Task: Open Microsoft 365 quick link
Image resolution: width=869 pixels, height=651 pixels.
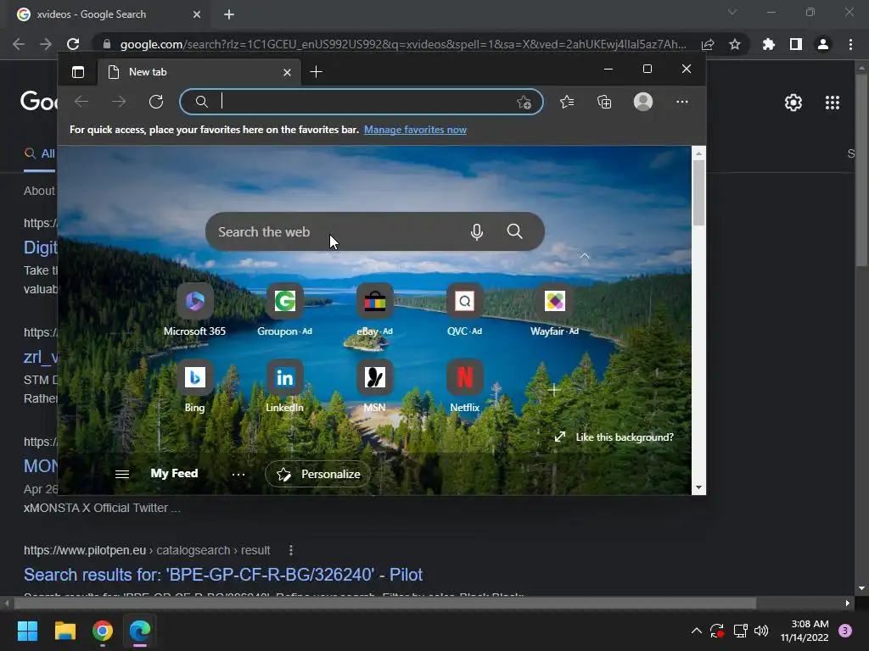Action: coord(194,310)
